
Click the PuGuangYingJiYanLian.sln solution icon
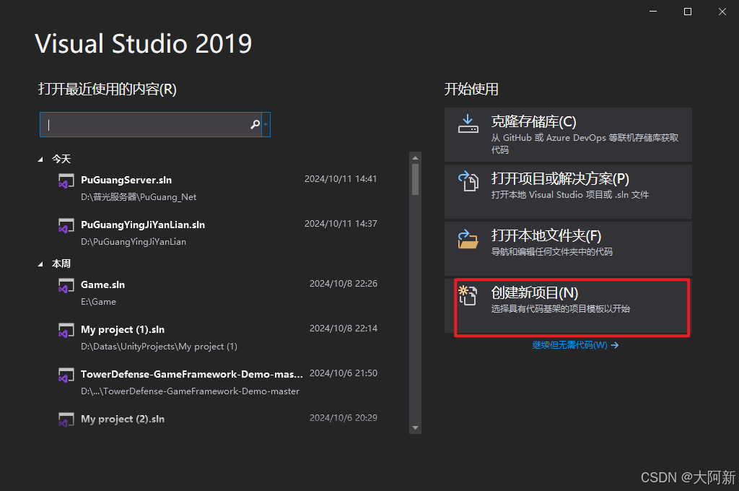[x=66, y=226]
